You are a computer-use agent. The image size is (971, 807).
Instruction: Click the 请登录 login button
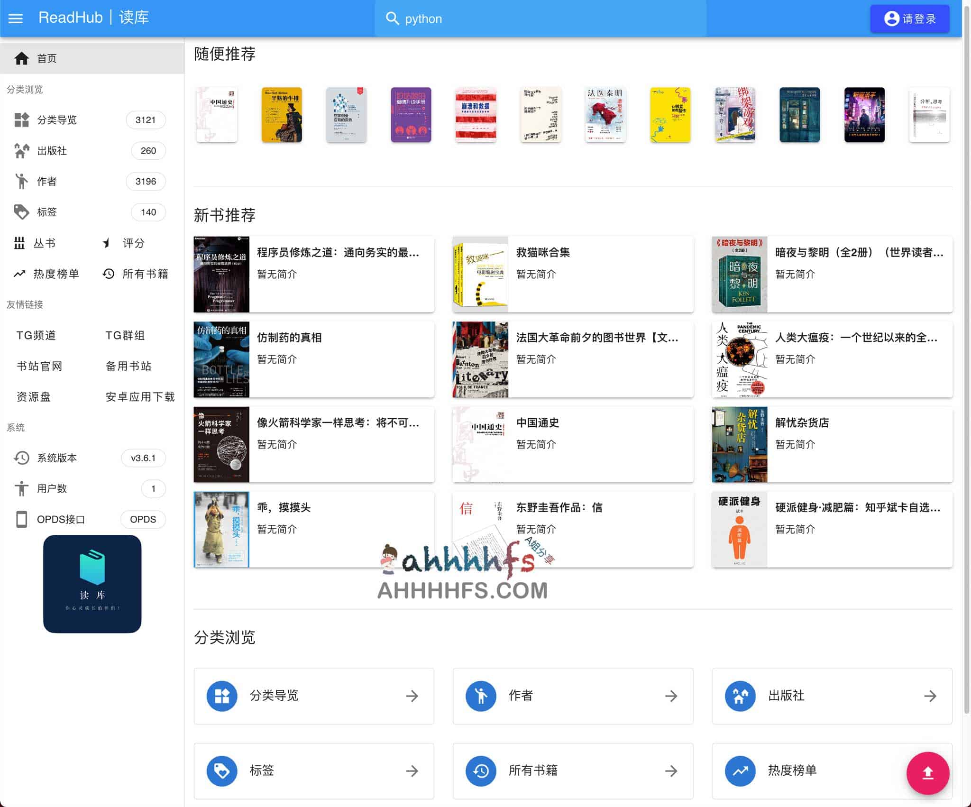point(910,18)
